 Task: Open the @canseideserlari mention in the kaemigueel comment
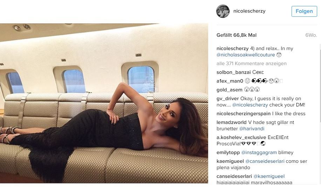[x=265, y=161]
